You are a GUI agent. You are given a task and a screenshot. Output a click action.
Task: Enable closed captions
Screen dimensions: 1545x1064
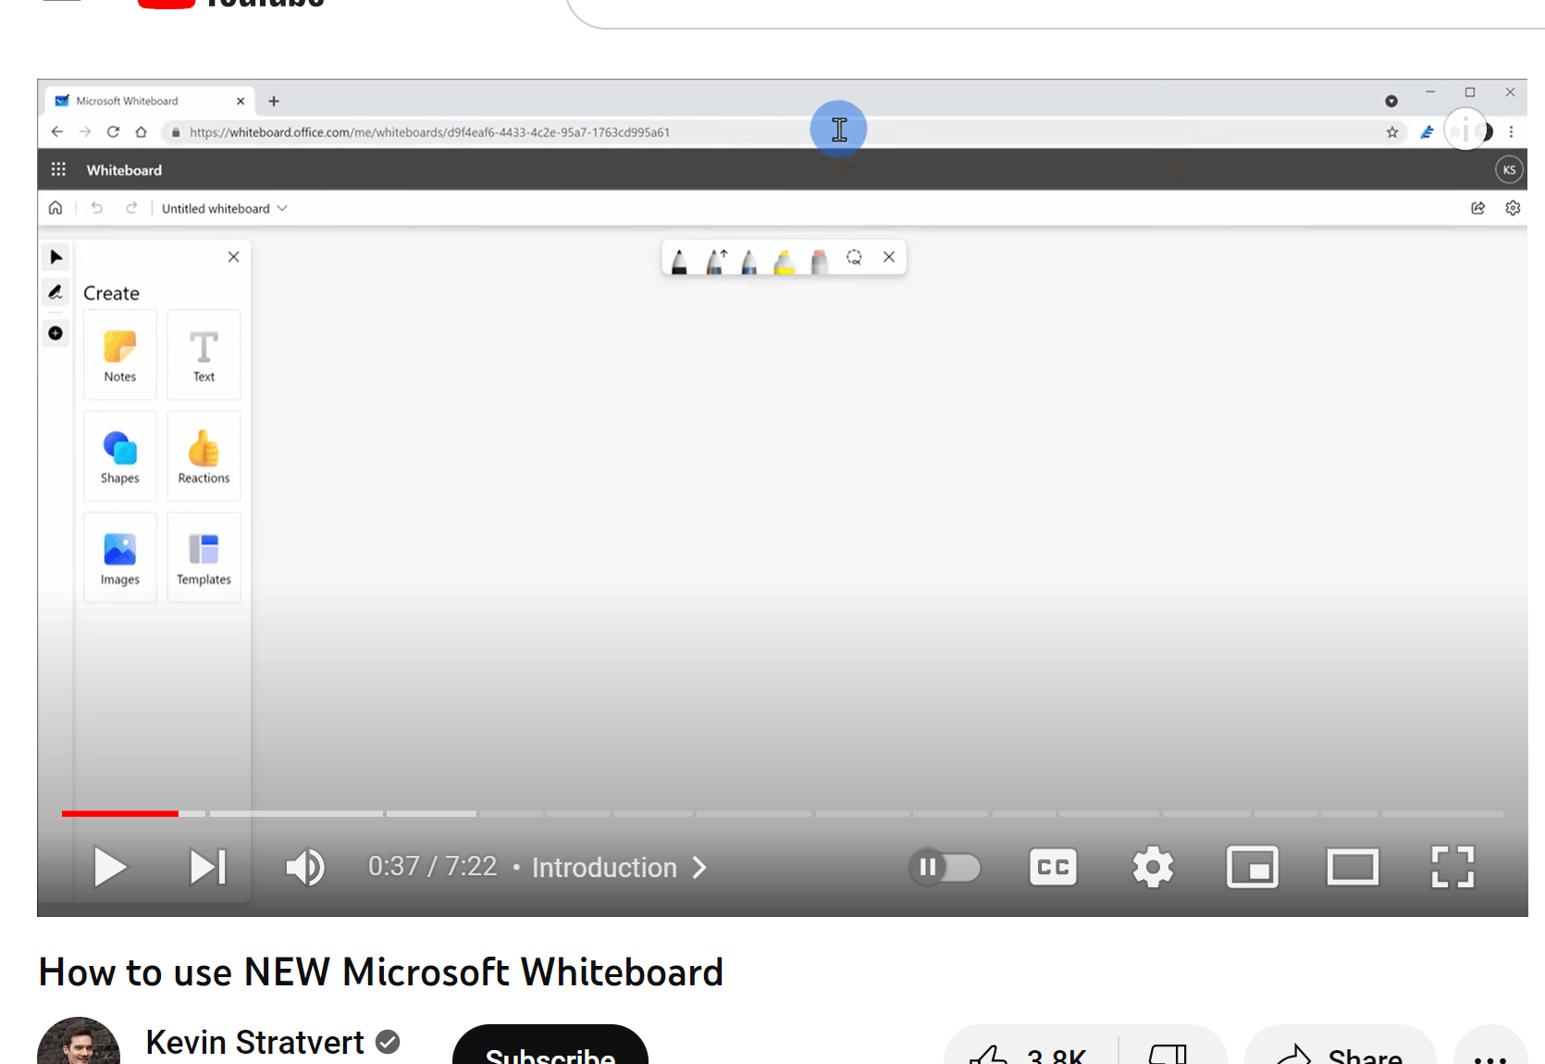pyautogui.click(x=1053, y=867)
